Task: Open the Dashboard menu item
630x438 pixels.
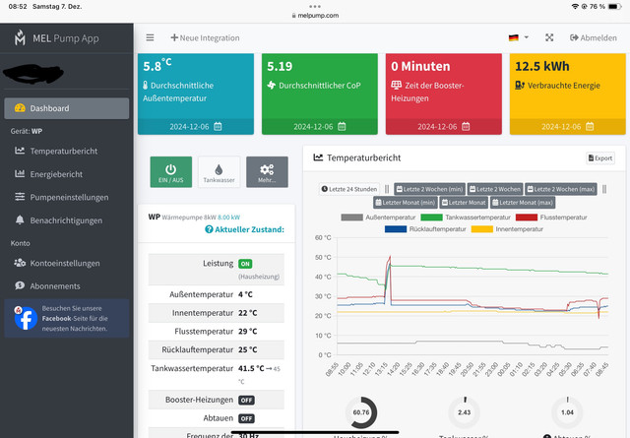Action: [x=67, y=108]
